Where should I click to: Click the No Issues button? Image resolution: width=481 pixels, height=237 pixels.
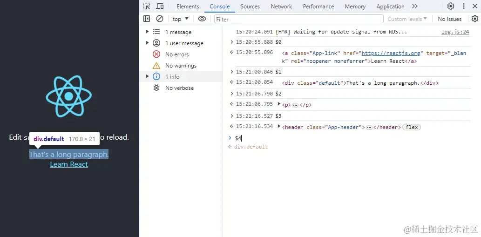click(x=449, y=19)
